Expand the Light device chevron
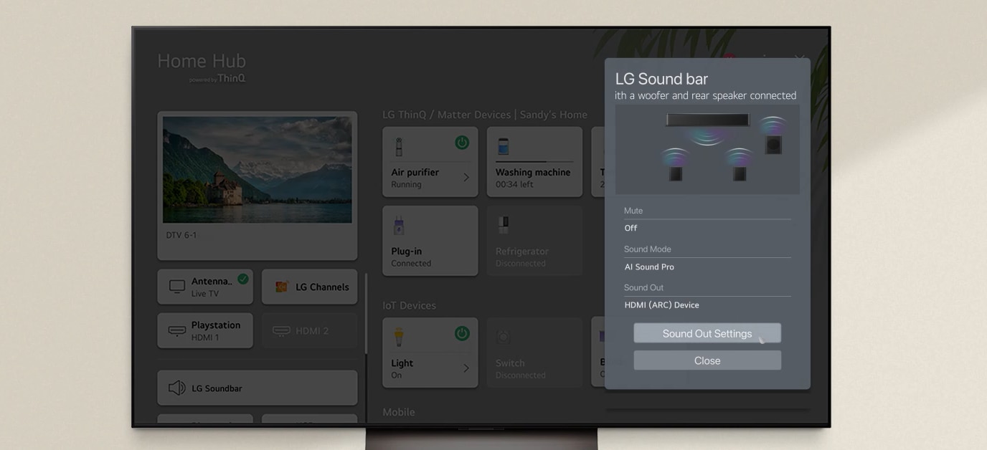Image resolution: width=987 pixels, height=450 pixels. [x=466, y=368]
